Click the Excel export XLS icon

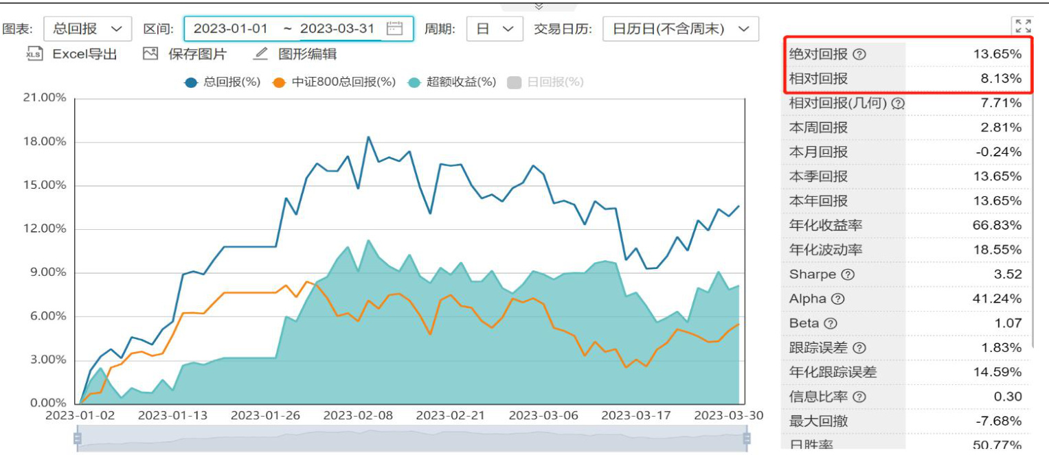tap(34, 54)
